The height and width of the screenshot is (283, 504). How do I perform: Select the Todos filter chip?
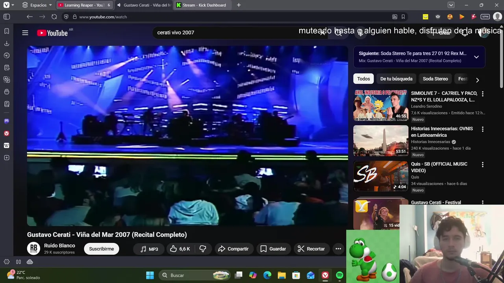pos(363,79)
